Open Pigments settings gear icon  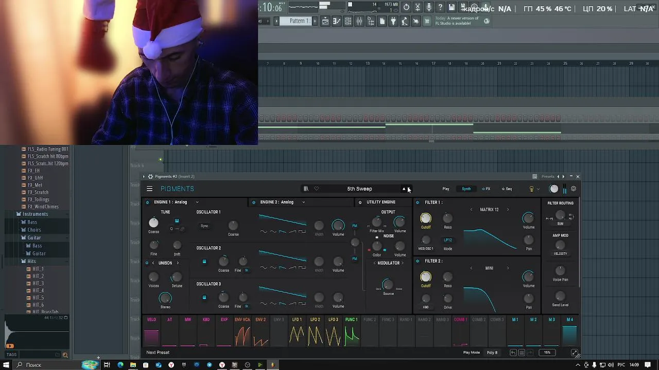tap(574, 189)
